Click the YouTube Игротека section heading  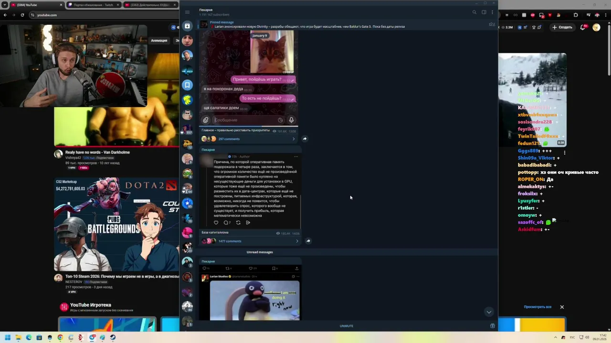(x=90, y=305)
